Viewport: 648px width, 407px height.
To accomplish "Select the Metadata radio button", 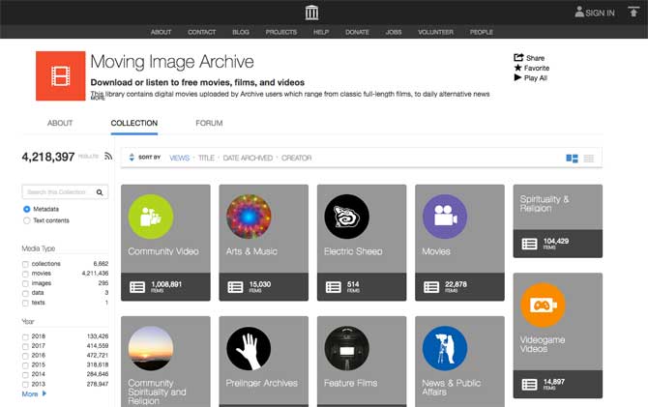I will [27, 209].
